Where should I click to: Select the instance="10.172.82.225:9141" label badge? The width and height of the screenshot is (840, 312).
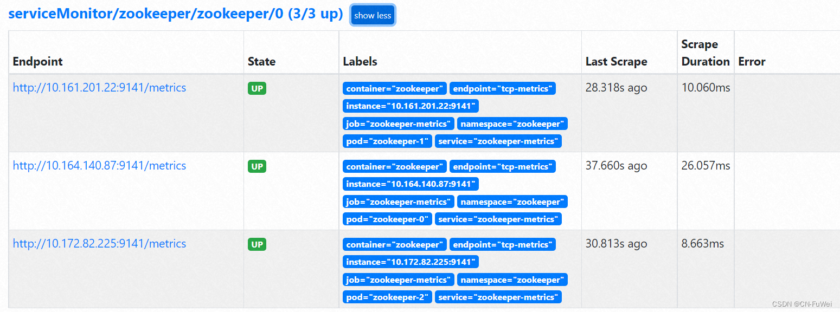[x=411, y=262]
